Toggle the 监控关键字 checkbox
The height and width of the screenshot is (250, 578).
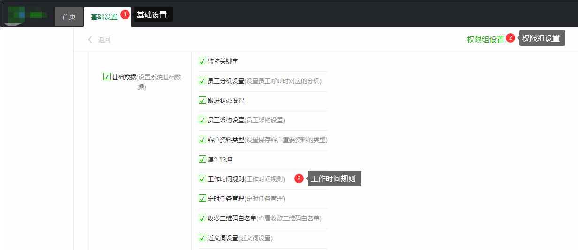point(203,61)
